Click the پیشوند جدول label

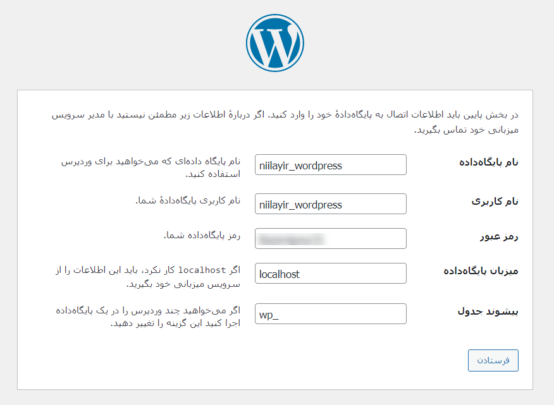click(x=488, y=311)
